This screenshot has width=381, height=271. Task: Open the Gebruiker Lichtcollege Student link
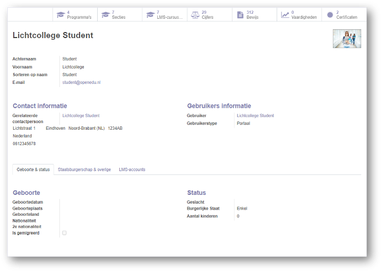255,116
